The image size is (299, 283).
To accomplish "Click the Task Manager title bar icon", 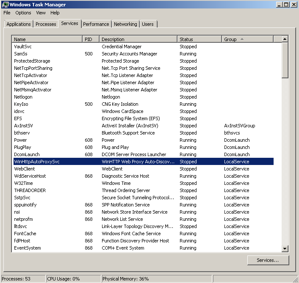I will tap(6, 5).
